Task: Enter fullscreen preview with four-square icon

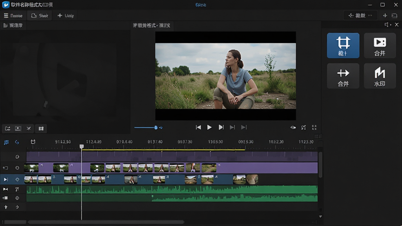Action: click(314, 128)
